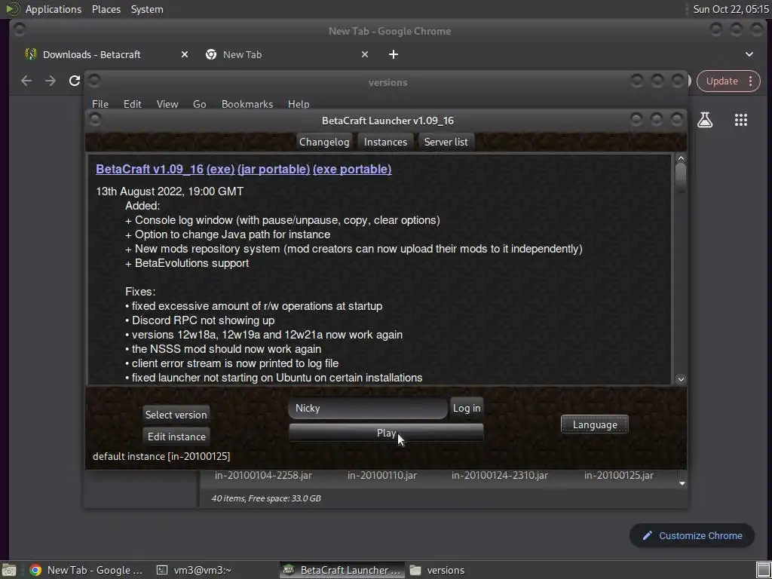This screenshot has width=772, height=579.
Task: Switch to New Tab - Google Chrome taskbar item
Action: pyautogui.click(x=86, y=570)
